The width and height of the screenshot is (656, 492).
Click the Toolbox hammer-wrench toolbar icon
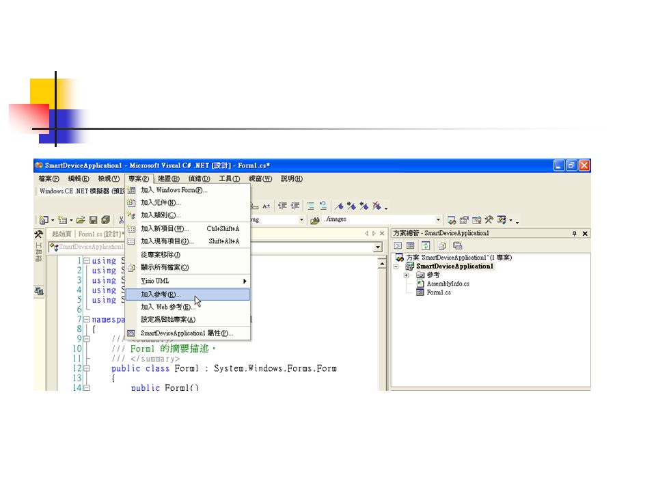[x=489, y=219]
